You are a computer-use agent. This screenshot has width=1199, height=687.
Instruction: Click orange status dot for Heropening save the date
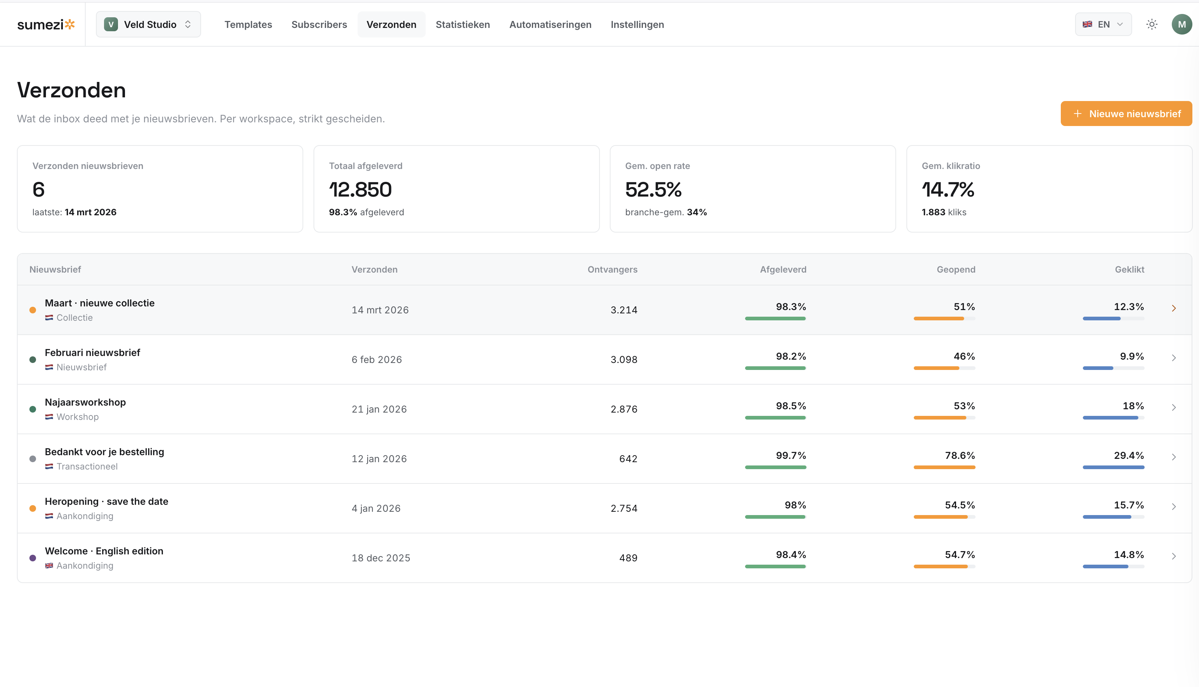pos(33,508)
